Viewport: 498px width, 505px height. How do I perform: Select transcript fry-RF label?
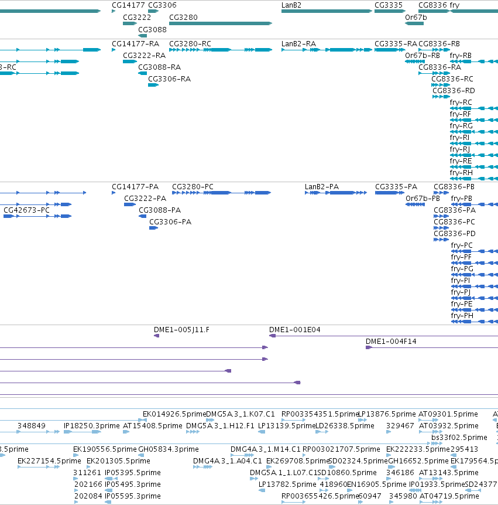point(461,114)
